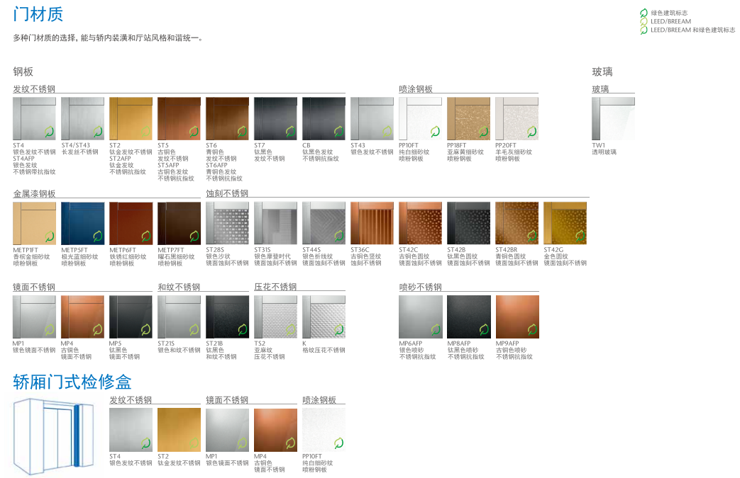Screen dimensions: 740x478
Task: Click the leaf icon on MP5 mirror swatch
Action: pos(145,329)
